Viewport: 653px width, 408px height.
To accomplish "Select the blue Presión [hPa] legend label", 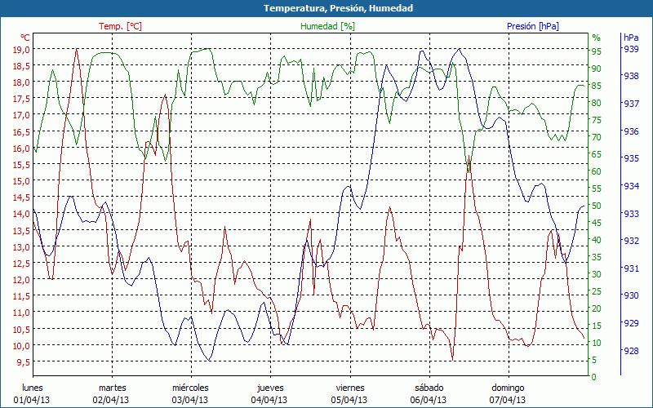I will (x=533, y=26).
